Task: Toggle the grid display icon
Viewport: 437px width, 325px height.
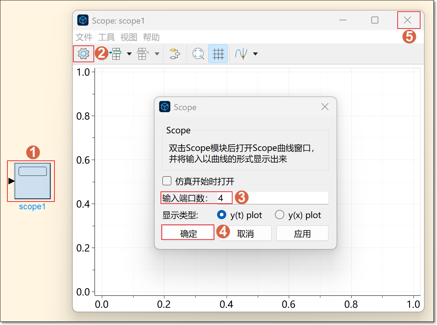Action: tap(218, 54)
